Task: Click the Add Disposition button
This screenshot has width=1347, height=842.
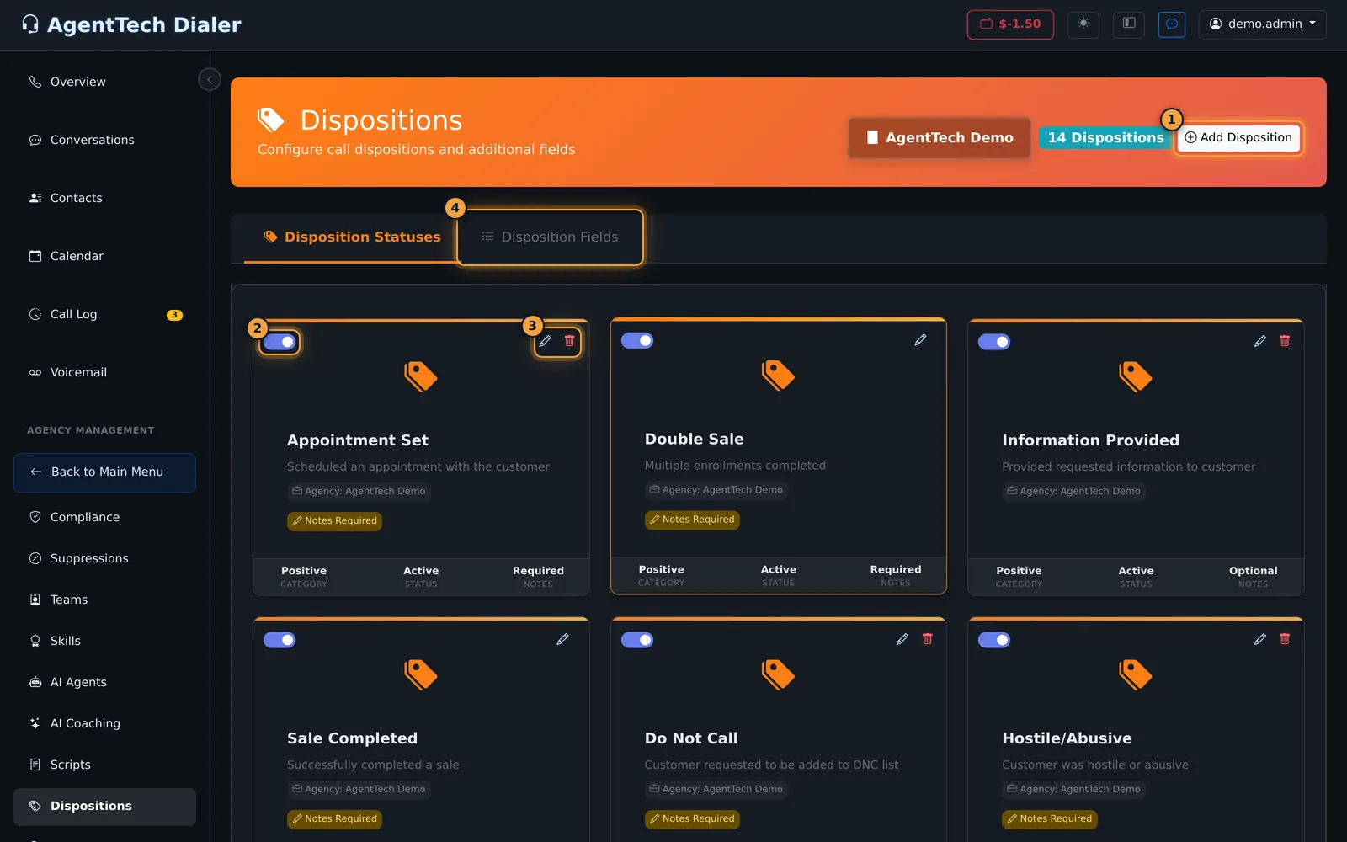Action: (1238, 137)
